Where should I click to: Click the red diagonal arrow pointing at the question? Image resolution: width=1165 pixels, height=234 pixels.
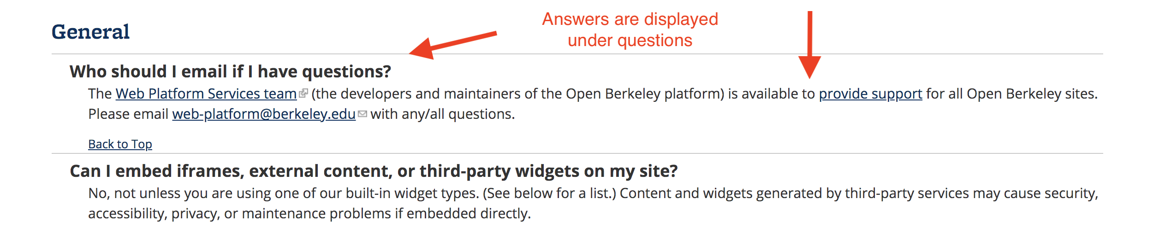(453, 45)
